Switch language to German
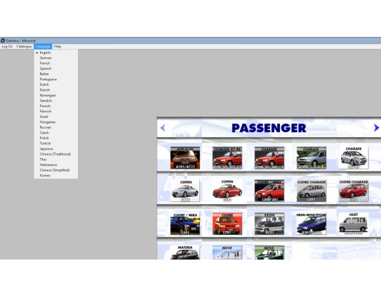This screenshot has width=381, height=297. (46, 58)
